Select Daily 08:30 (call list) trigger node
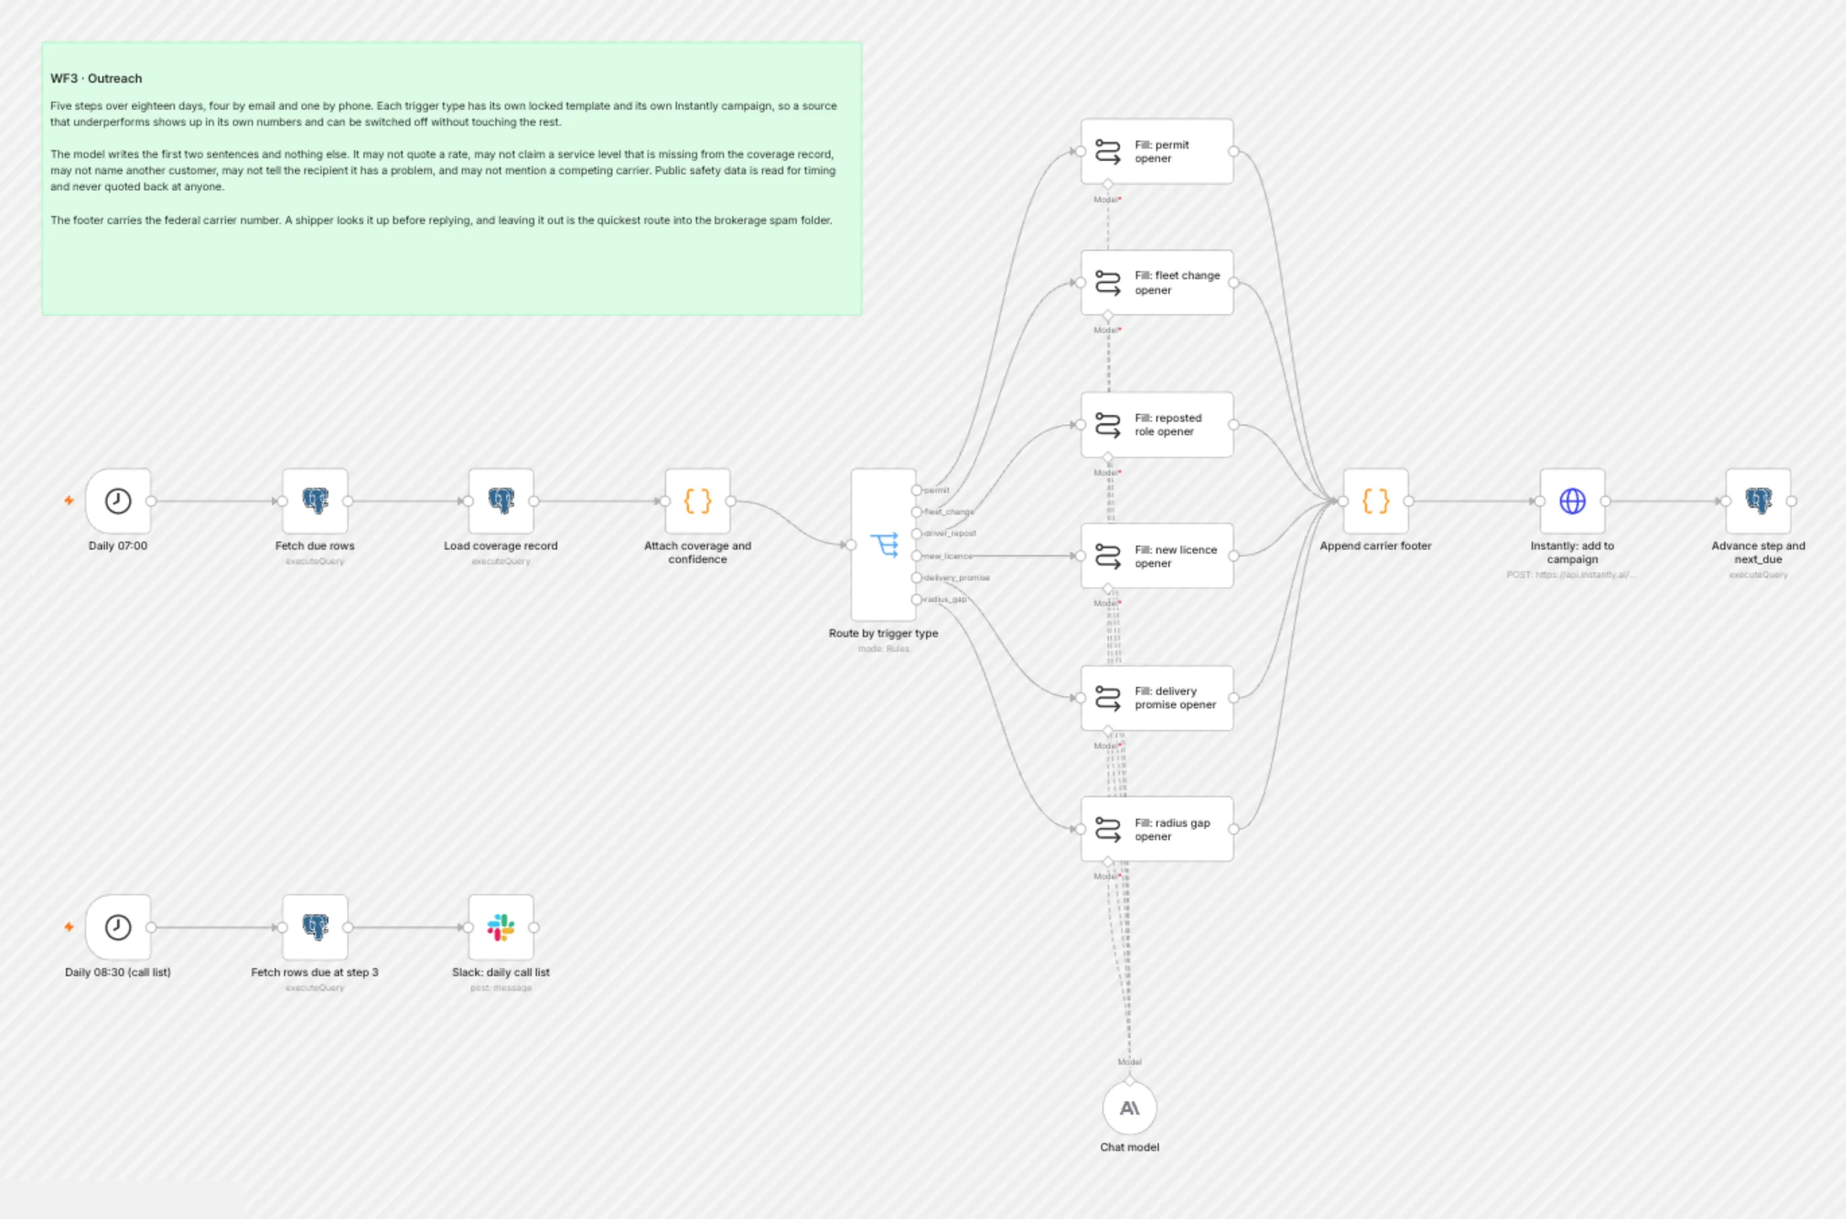This screenshot has height=1219, width=1846. [118, 926]
